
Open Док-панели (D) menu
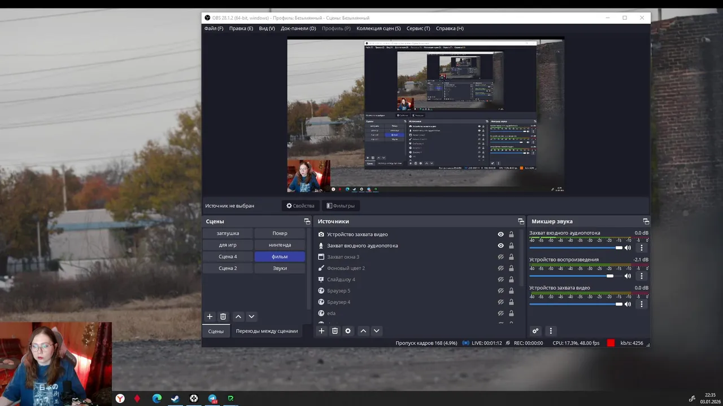click(298, 28)
